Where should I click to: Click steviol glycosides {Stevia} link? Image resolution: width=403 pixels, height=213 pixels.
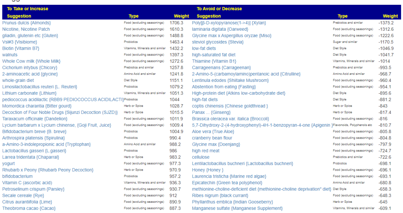tap(218, 42)
